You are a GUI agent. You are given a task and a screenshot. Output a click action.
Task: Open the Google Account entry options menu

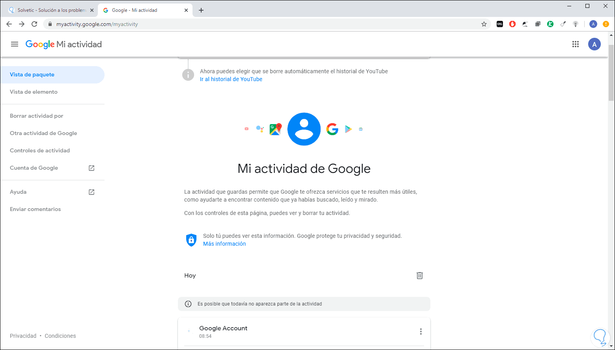[421, 331]
